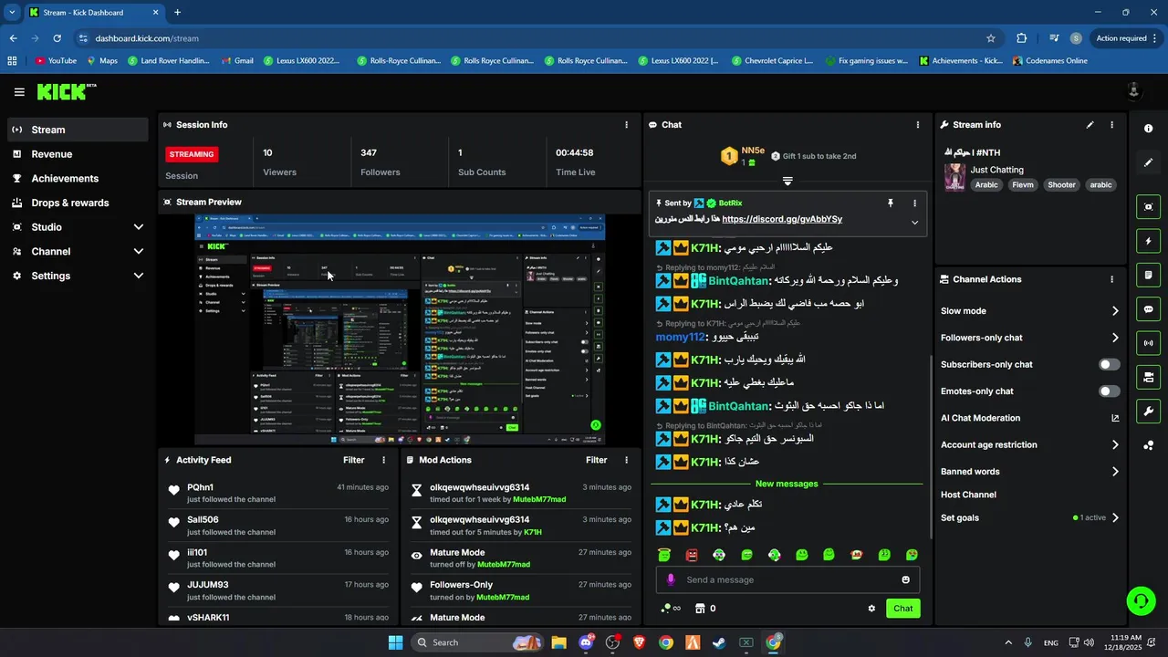The height and width of the screenshot is (657, 1168).
Task: Collapse the gift leaderboard arrow under NN5e
Action: coord(787,181)
